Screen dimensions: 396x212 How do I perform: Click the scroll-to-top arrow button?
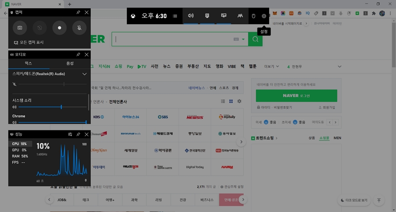point(379,200)
